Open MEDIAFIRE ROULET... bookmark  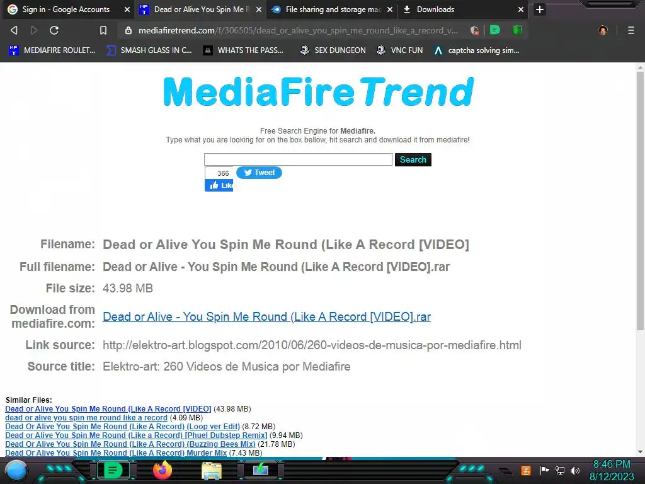52,50
